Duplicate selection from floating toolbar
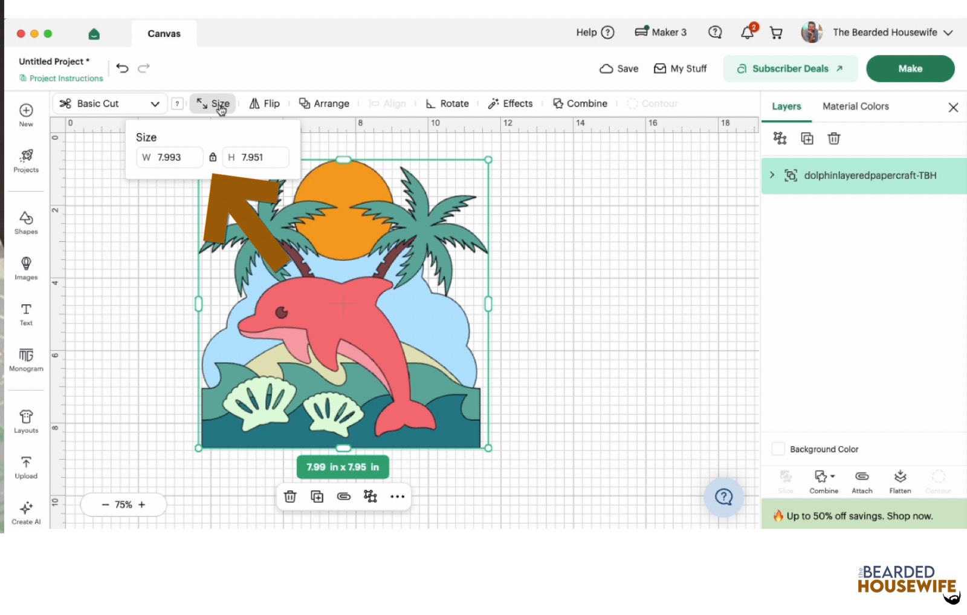 317,496
